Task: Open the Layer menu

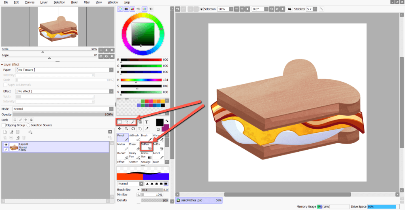Action: click(x=44, y=2)
